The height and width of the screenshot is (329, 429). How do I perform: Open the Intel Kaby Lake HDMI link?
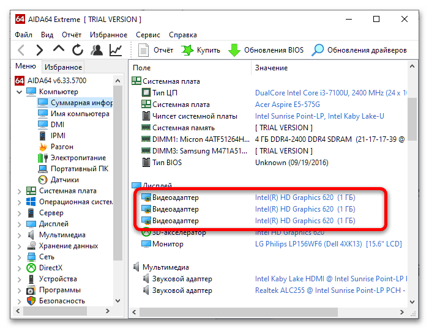click(331, 279)
